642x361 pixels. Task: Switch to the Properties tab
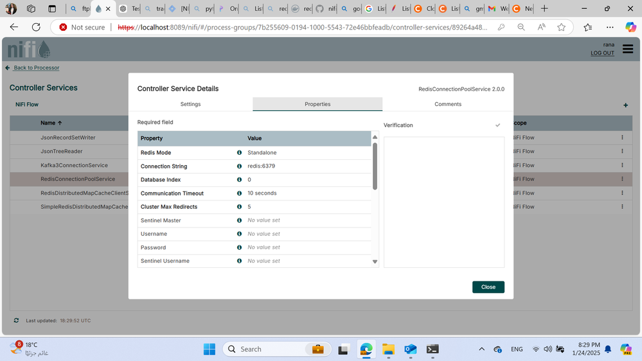point(317,104)
